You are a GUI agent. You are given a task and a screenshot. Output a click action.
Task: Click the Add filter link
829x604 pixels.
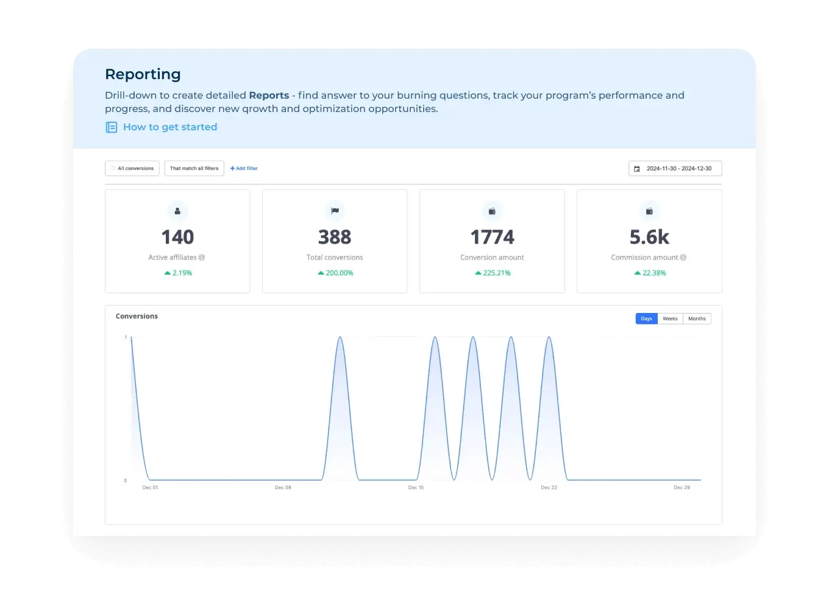pos(244,168)
